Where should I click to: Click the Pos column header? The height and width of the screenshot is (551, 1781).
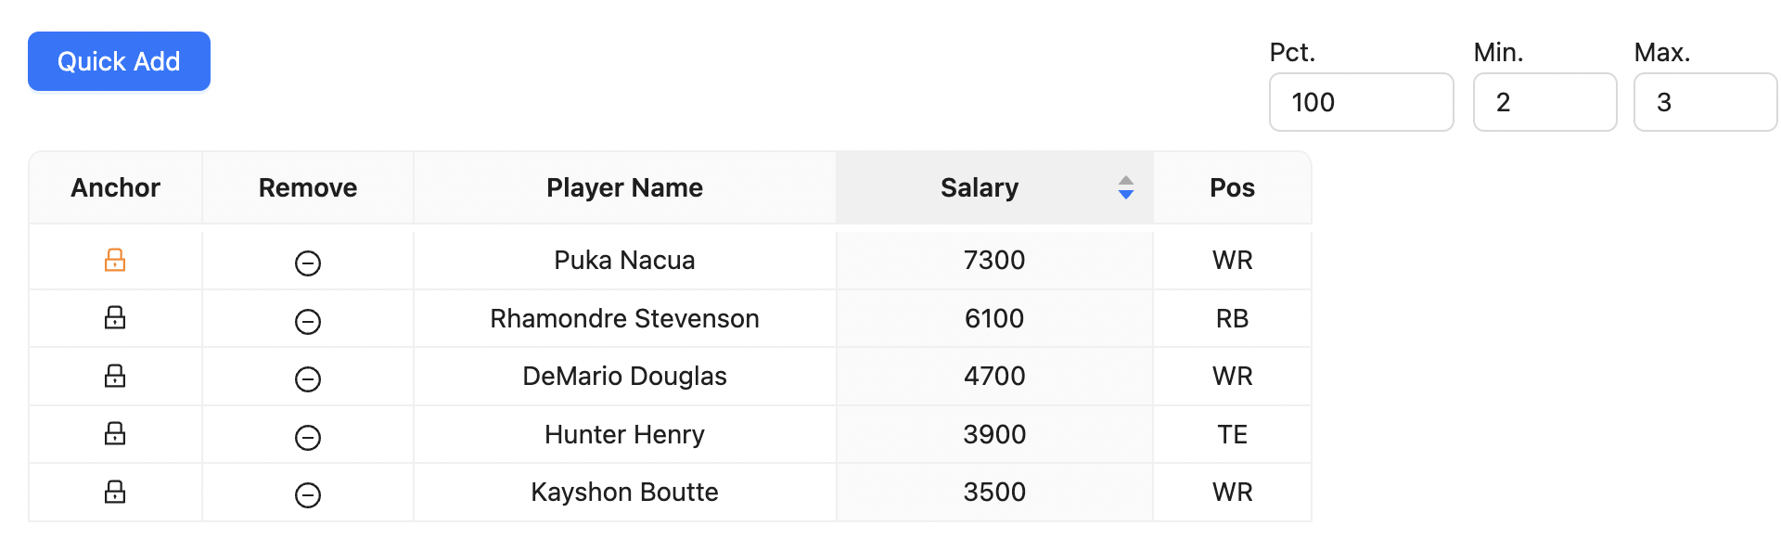click(1232, 187)
